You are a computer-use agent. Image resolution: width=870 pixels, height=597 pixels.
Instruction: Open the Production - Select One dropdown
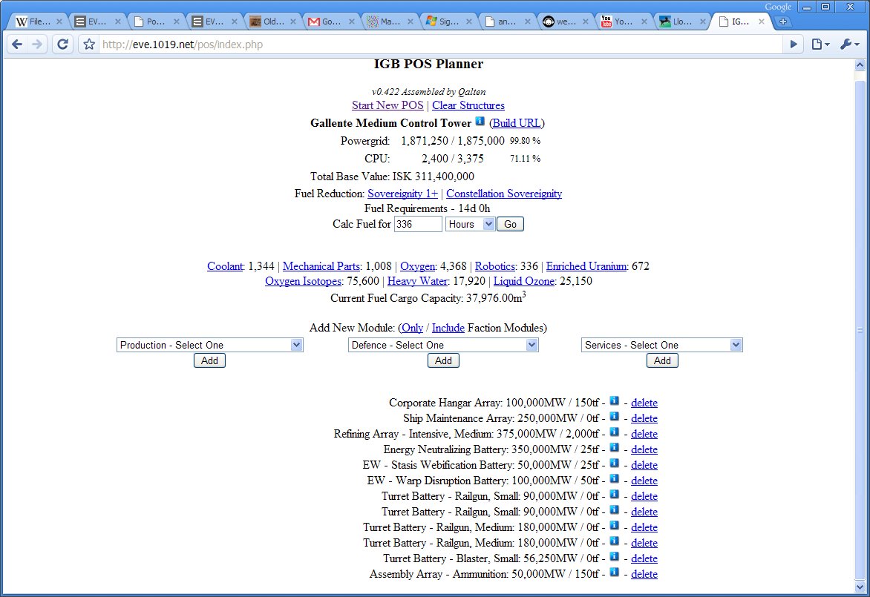point(210,345)
